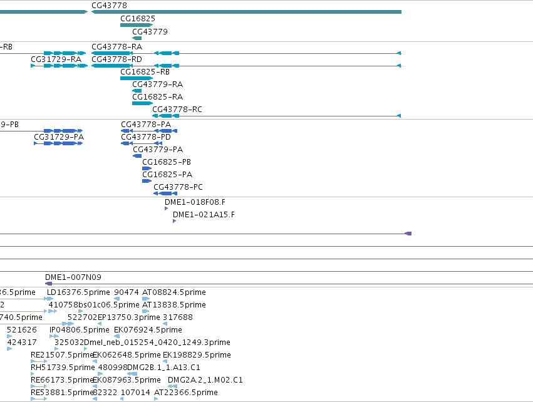Open EST label EK198829.5prime
Screen dimensions: 533x402
point(197,355)
